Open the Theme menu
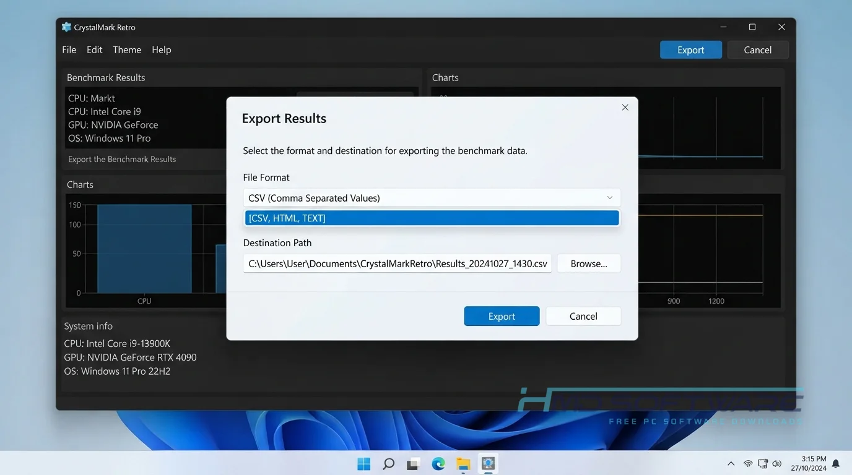This screenshot has width=852, height=475. [127, 50]
